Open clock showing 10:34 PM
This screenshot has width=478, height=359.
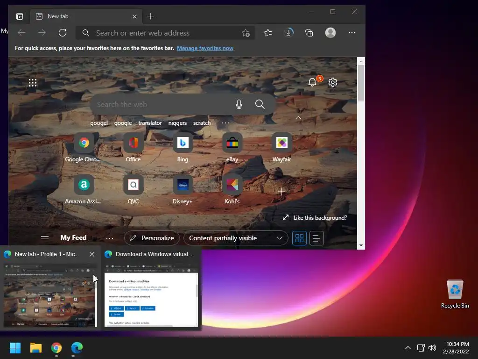coord(456,348)
